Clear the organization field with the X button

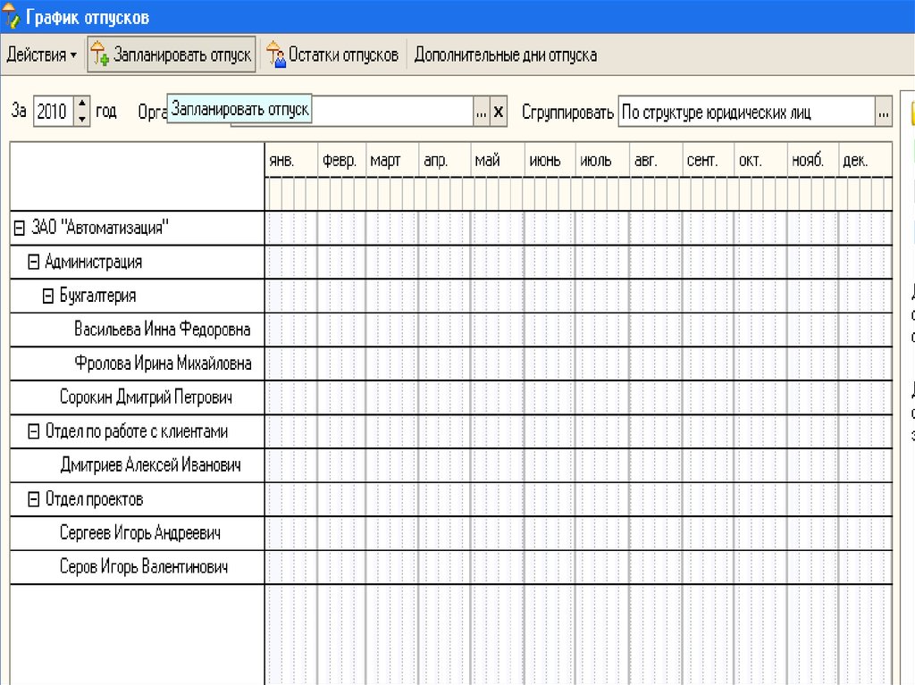coord(499,113)
